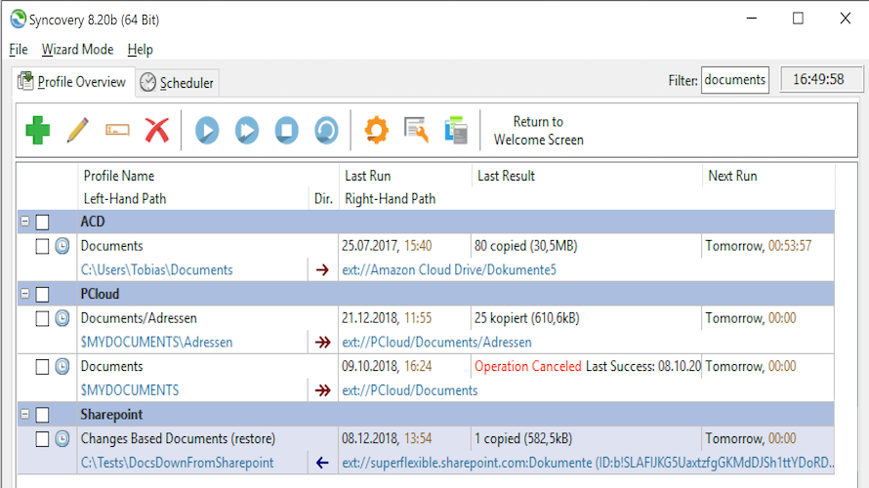Click direction arrow for C:\Users\Tobias\Documents
The height and width of the screenshot is (488, 869).
click(x=322, y=270)
